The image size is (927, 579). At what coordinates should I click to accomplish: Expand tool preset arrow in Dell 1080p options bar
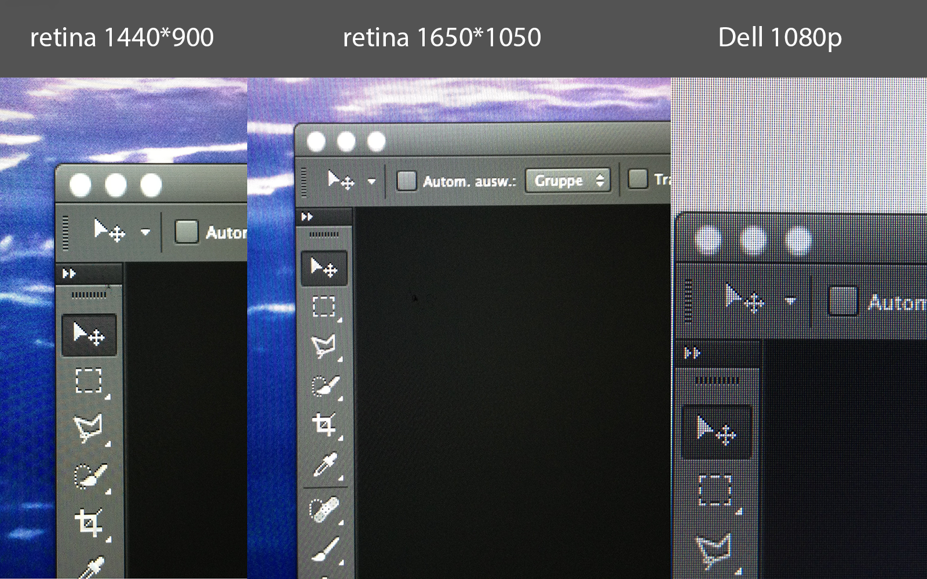point(790,301)
